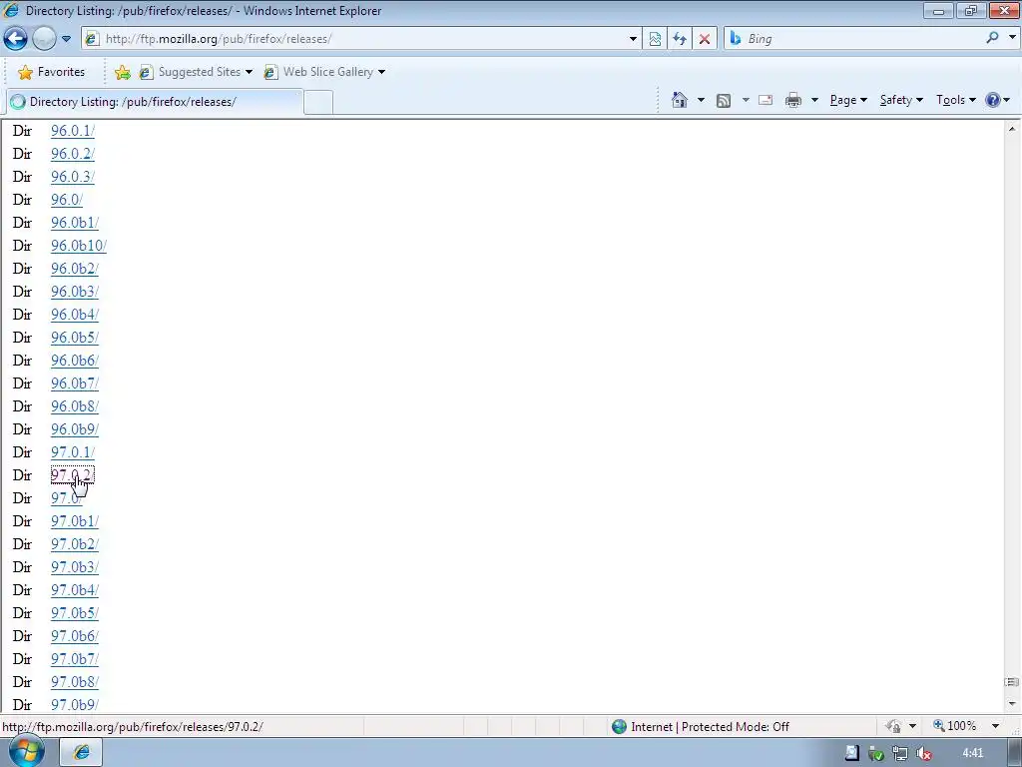Open the 97.0.2/ directory link

click(x=72, y=474)
